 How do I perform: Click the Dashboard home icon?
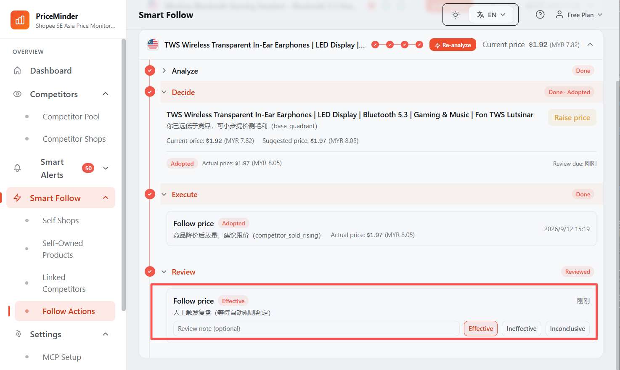pos(17,71)
